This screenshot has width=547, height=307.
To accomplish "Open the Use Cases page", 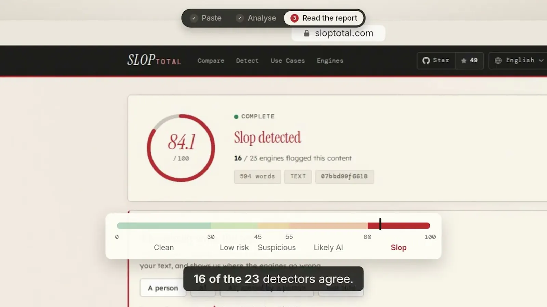I will 288,61.
